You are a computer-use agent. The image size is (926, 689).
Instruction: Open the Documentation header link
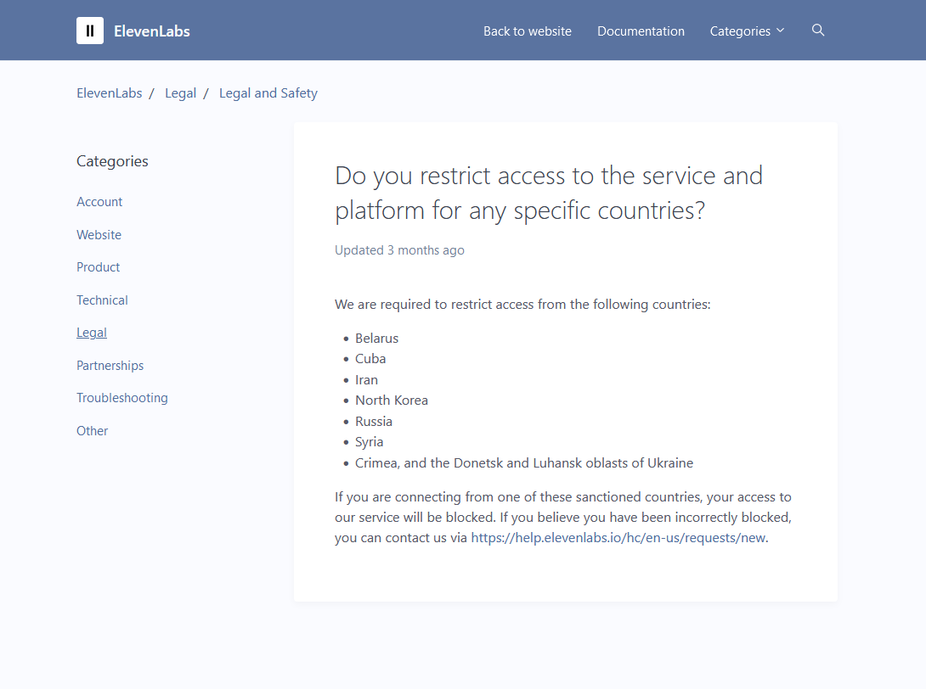pos(641,31)
